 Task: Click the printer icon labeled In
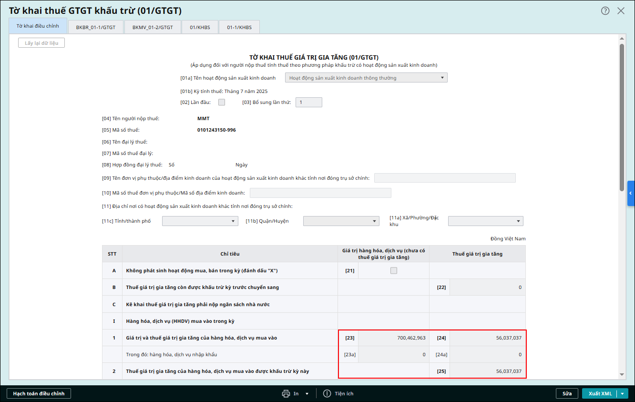pos(286,393)
